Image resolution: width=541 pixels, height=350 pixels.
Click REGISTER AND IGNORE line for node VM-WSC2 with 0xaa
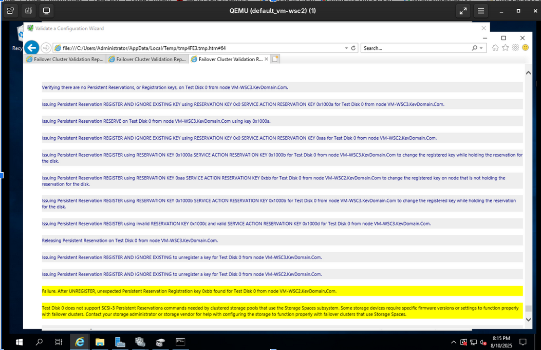pyautogui.click(x=282, y=138)
